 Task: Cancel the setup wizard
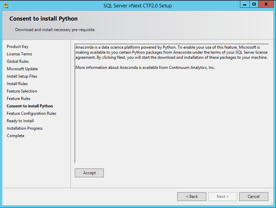click(254, 197)
